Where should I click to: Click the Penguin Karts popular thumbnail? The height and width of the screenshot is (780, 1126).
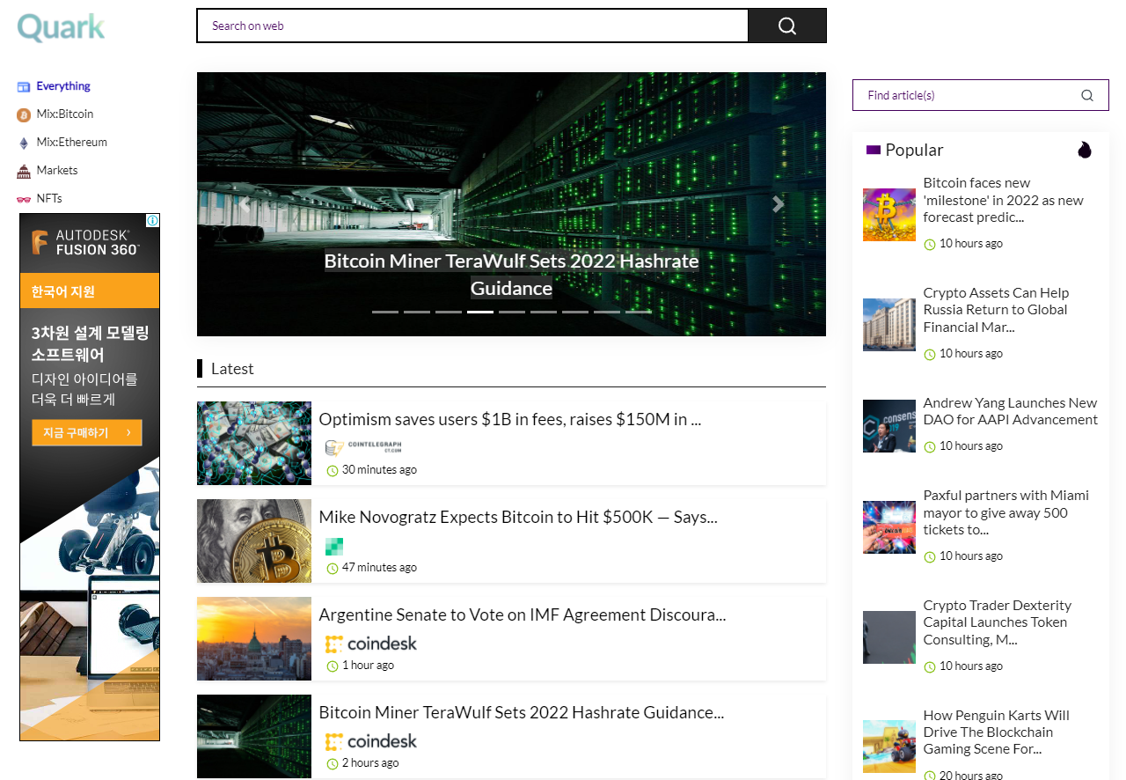(889, 747)
